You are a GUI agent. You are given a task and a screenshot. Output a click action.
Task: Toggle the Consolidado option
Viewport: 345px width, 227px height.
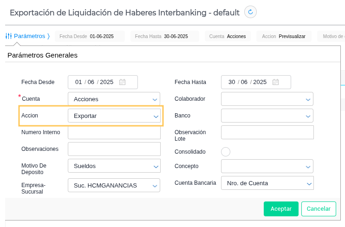226,152
